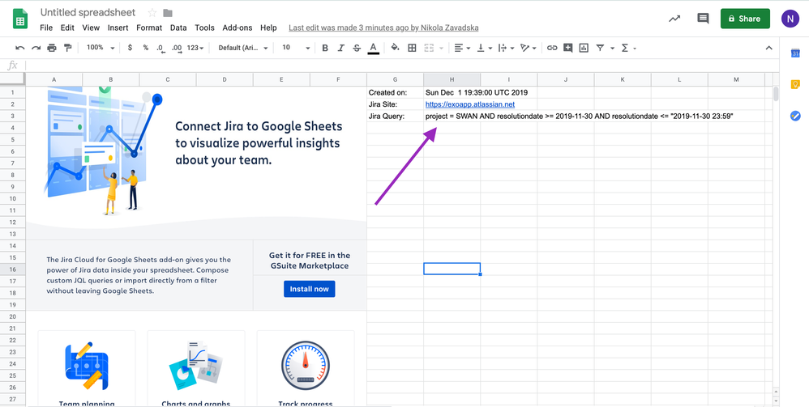Open the Tasks side panel icon
The image size is (809, 407).
tap(795, 116)
